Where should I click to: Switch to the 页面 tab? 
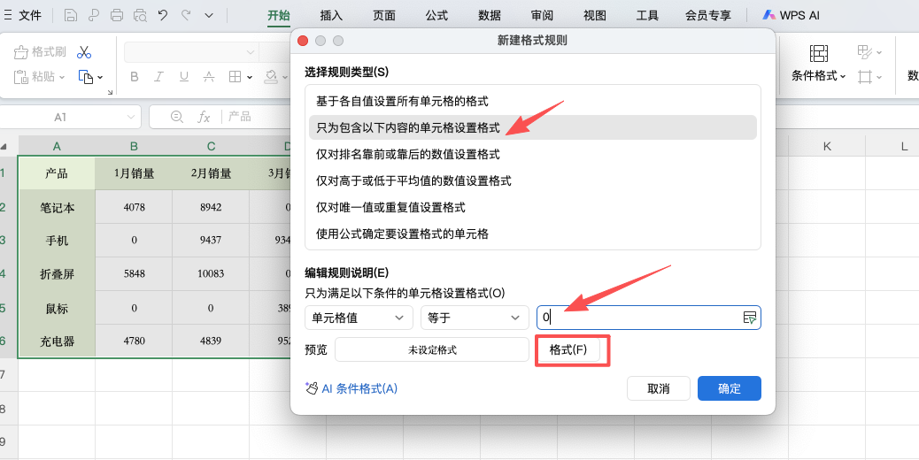pyautogui.click(x=384, y=15)
